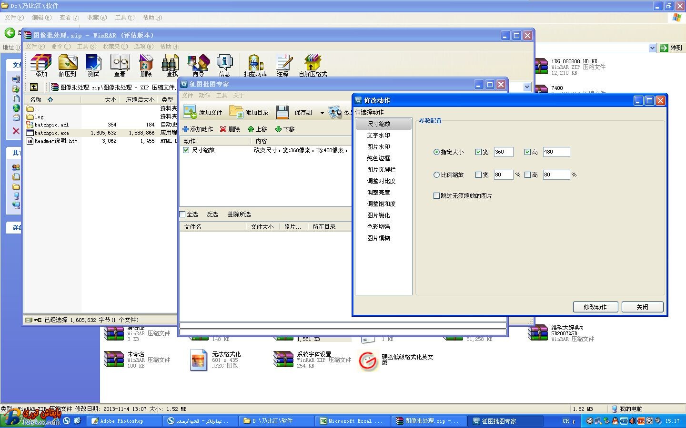
Task: Click the WinRAR SFX (自解压格式) icon
Action: click(x=313, y=65)
